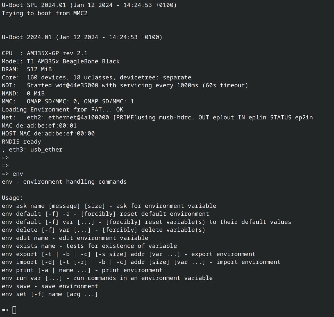Click 'Loading Environment from FAT... OK' line

[62, 110]
